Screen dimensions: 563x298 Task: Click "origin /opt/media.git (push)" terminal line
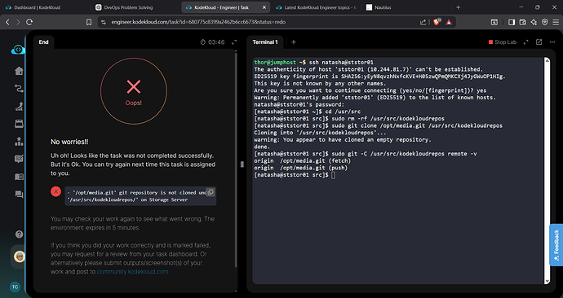tap(301, 168)
